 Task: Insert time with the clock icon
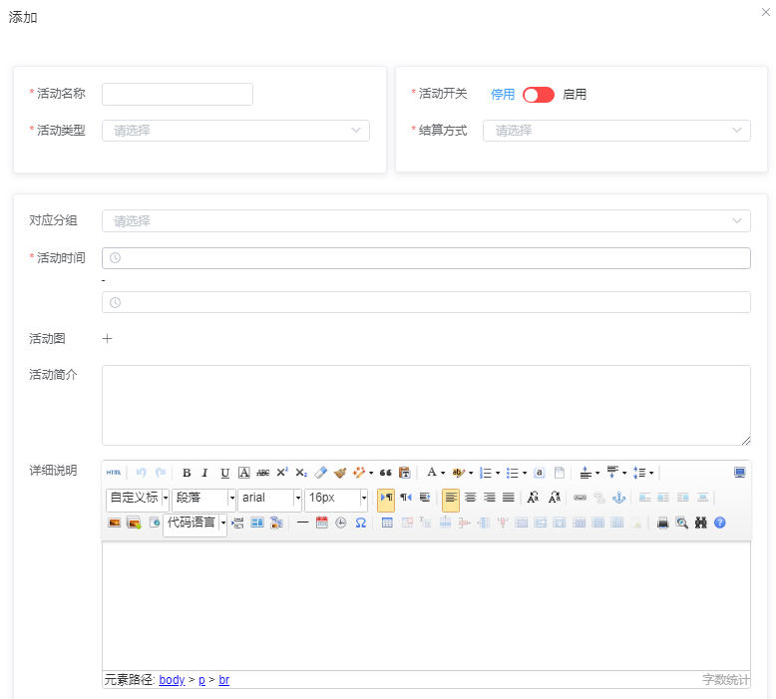click(341, 523)
